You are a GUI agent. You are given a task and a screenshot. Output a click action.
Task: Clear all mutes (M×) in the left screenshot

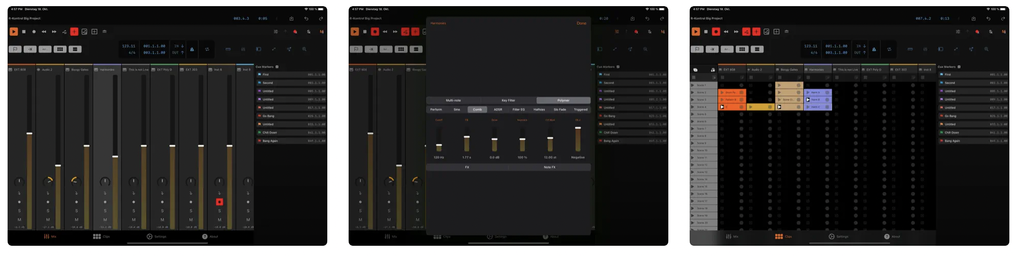tap(322, 32)
